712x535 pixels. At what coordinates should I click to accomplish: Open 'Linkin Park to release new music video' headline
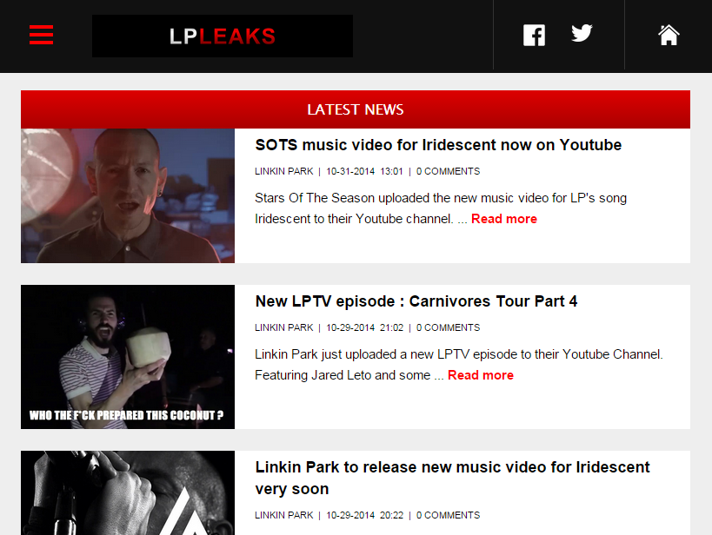(x=452, y=478)
